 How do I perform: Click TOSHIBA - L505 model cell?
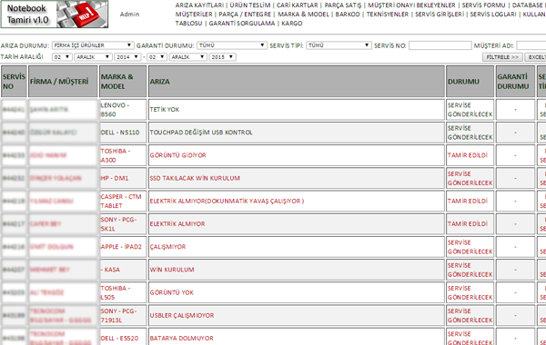tap(123, 292)
